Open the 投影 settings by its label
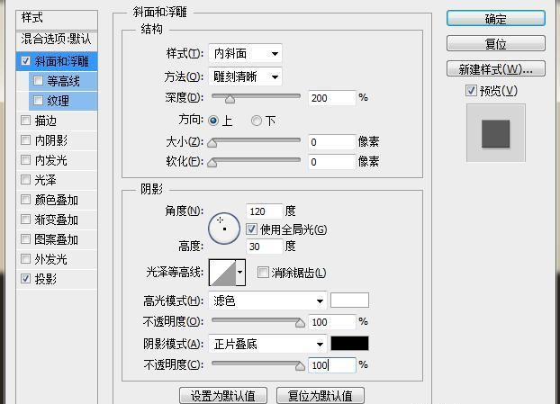 46,279
